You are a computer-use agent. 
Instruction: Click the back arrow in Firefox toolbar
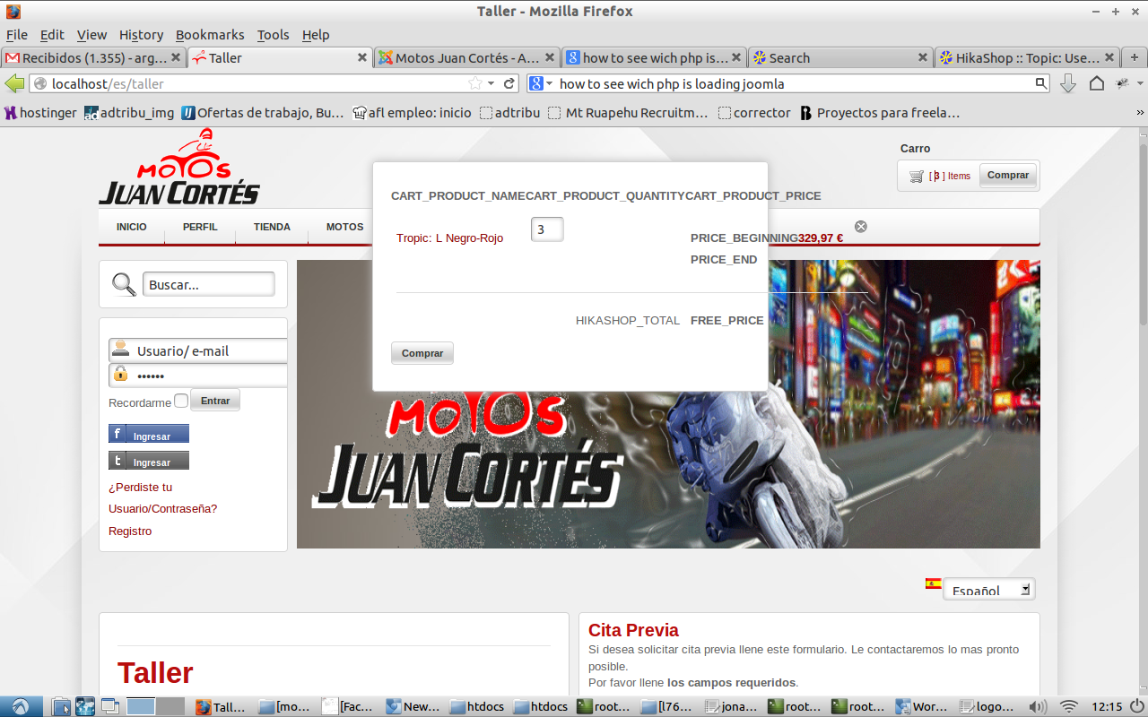tap(14, 83)
